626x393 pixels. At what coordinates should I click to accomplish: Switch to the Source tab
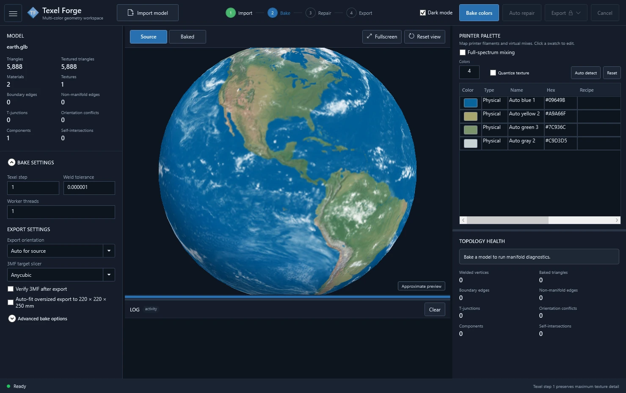pyautogui.click(x=149, y=37)
